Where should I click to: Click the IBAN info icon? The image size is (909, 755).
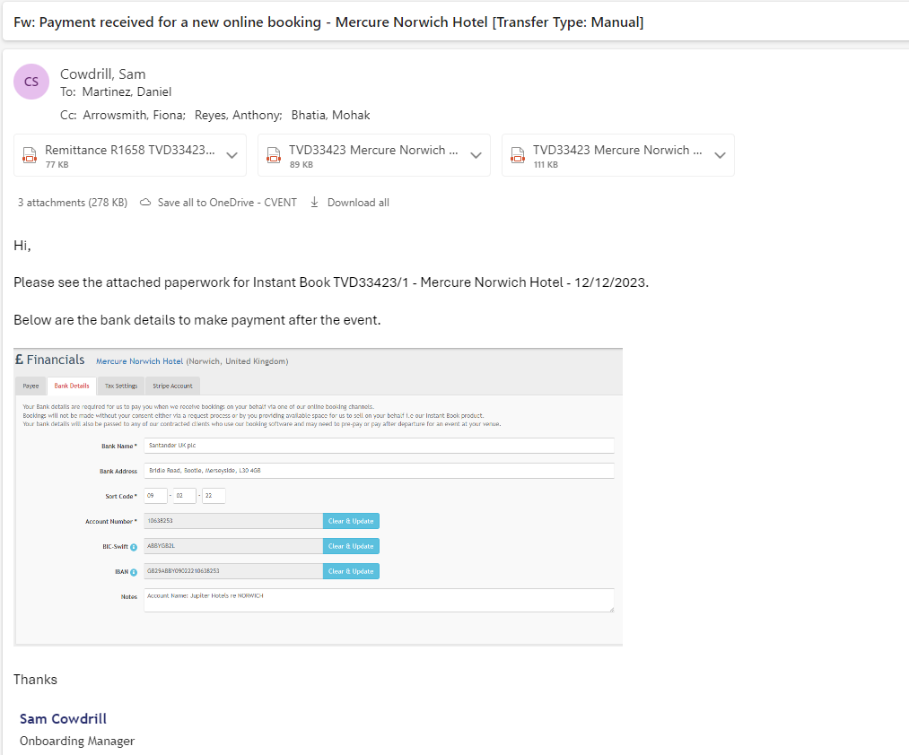(134, 572)
